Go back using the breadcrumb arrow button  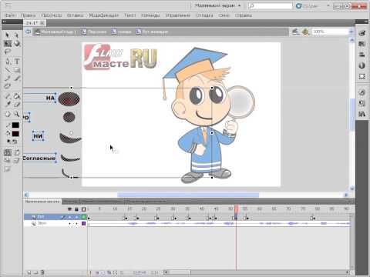pos(29,32)
